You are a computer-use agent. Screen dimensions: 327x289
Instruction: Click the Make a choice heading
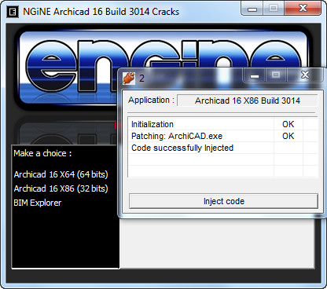coord(42,153)
